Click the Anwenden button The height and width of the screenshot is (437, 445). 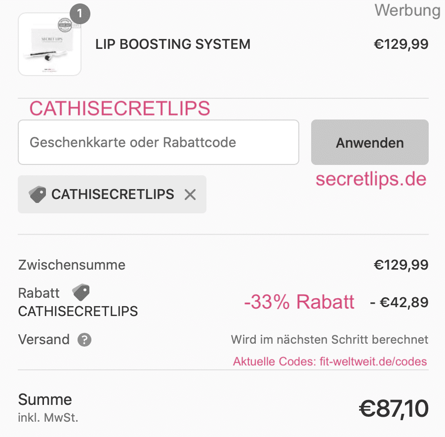coord(370,142)
